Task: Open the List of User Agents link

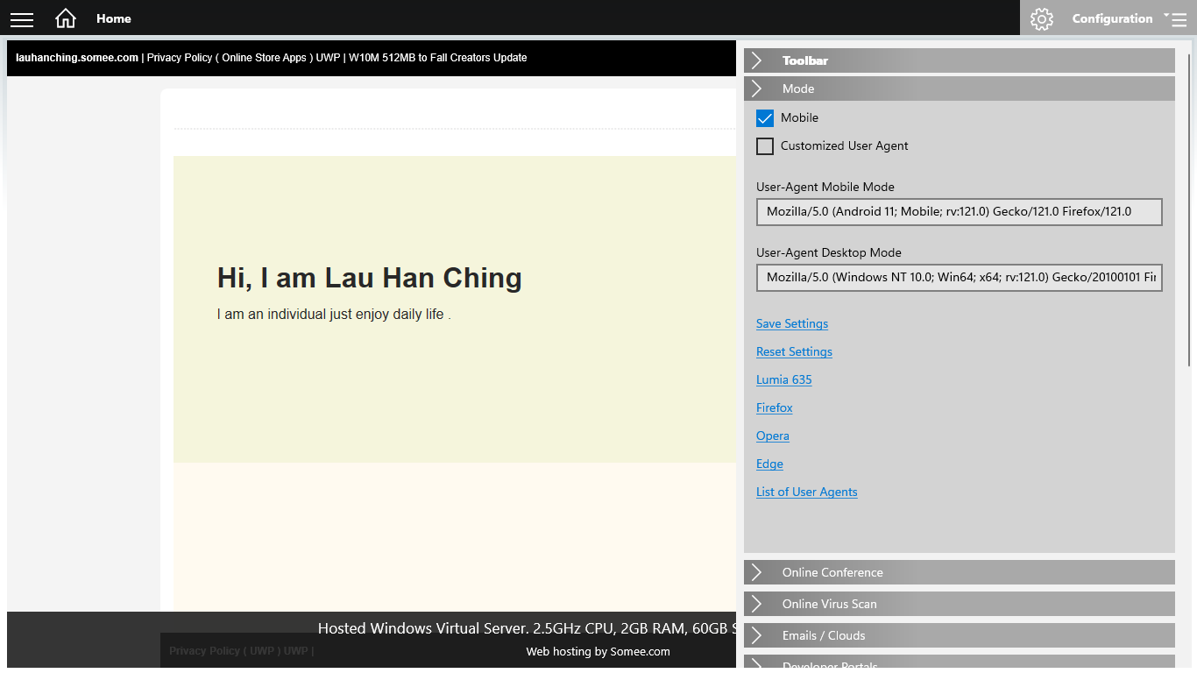Action: (807, 492)
